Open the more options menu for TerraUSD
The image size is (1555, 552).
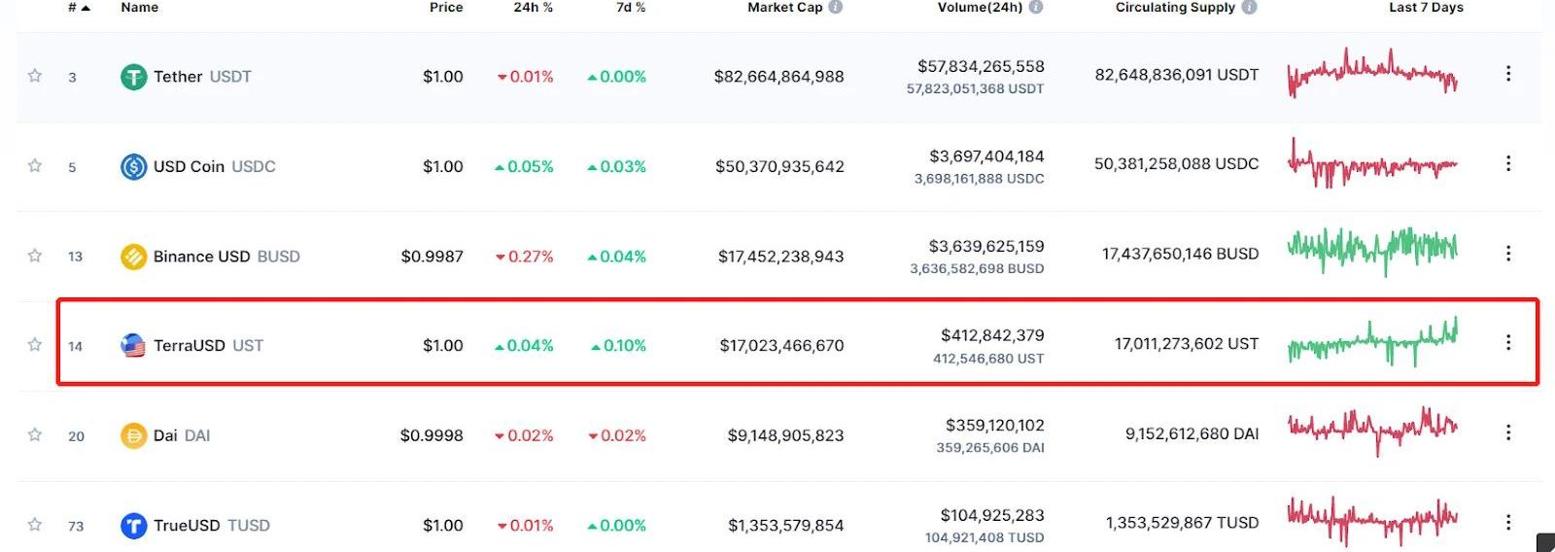1508,342
